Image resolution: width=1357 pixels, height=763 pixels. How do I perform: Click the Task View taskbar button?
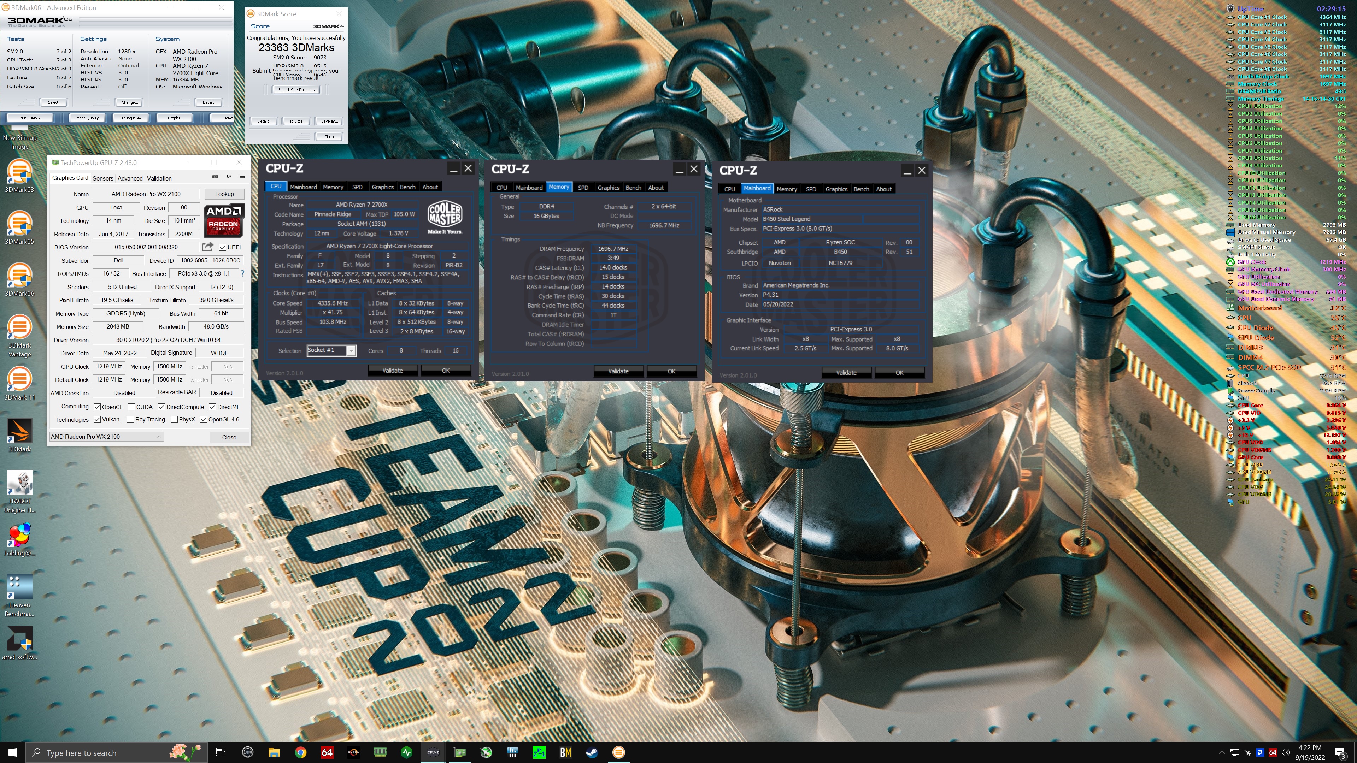221,752
